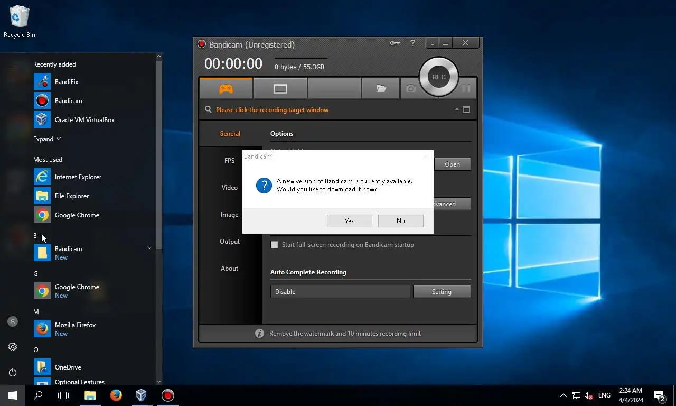Show hidden system tray icons
Screen dimensions: 676x406
coord(563,395)
